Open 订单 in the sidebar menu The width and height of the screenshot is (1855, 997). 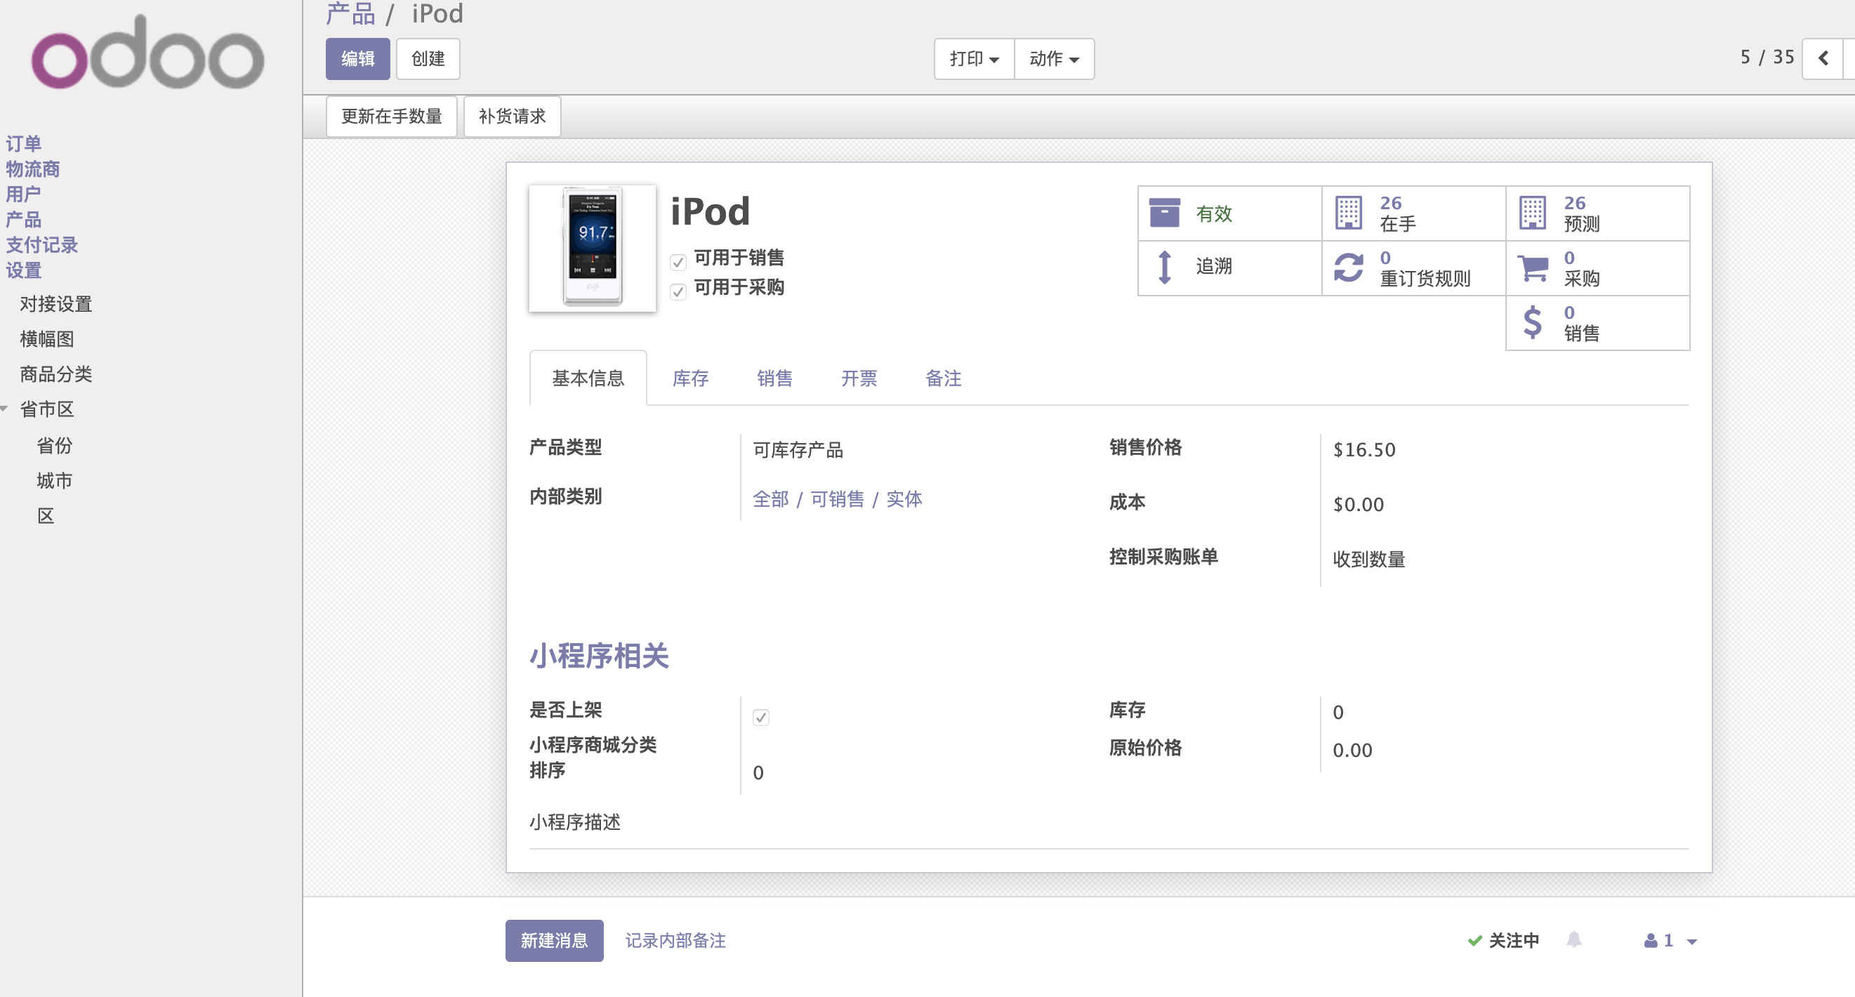click(x=23, y=143)
